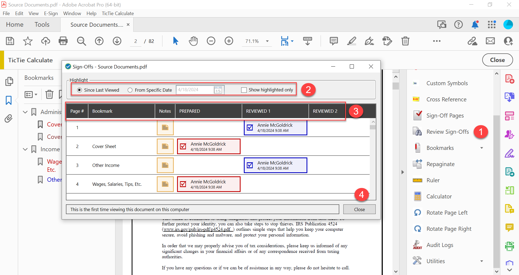
Task: Click Close button in Sign-Offs dialog
Action: (x=359, y=209)
